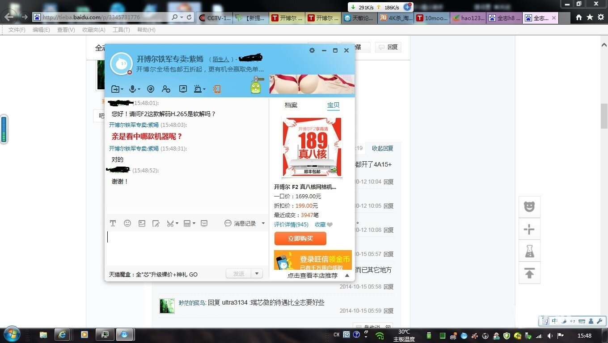This screenshot has height=343, width=608.
Task: Expand the send file dropdown arrow
Action: click(122, 90)
